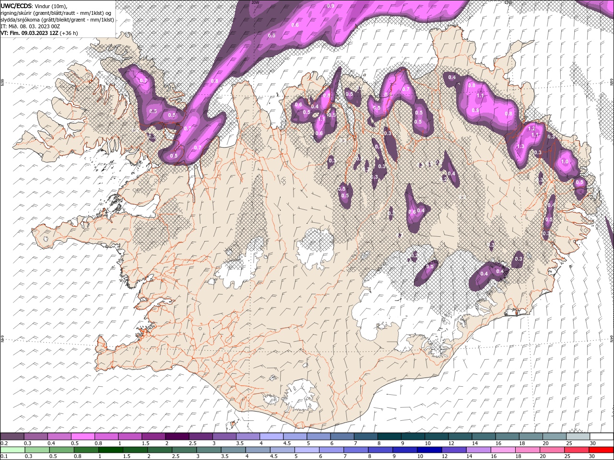This screenshot has width=614, height=460.
Task: Select the dark purple top-row swatch between 2 and 2.5
Action: 177,437
